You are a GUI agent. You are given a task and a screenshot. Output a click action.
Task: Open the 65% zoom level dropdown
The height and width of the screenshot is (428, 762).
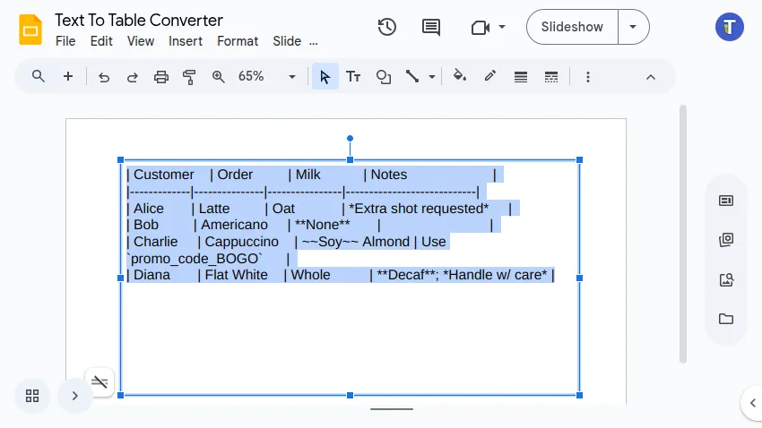(x=266, y=77)
